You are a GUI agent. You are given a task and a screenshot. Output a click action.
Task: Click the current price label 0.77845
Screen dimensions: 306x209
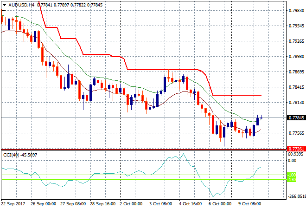[296, 118]
